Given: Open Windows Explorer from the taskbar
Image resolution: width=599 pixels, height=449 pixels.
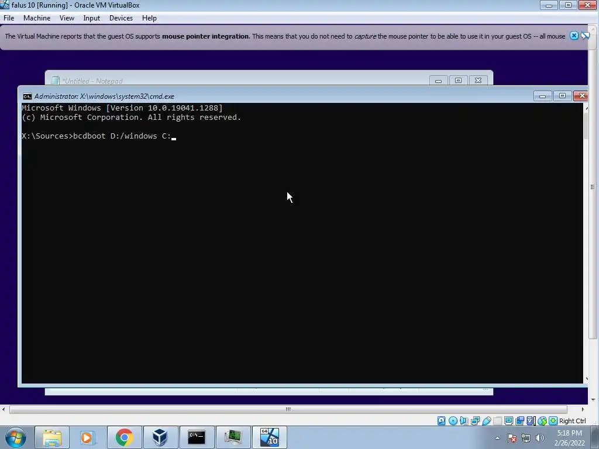Looking at the screenshot, I should [x=52, y=437].
